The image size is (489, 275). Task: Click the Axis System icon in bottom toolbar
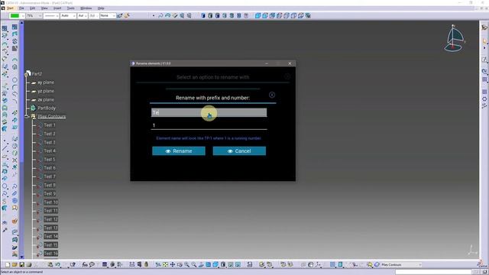(x=318, y=265)
